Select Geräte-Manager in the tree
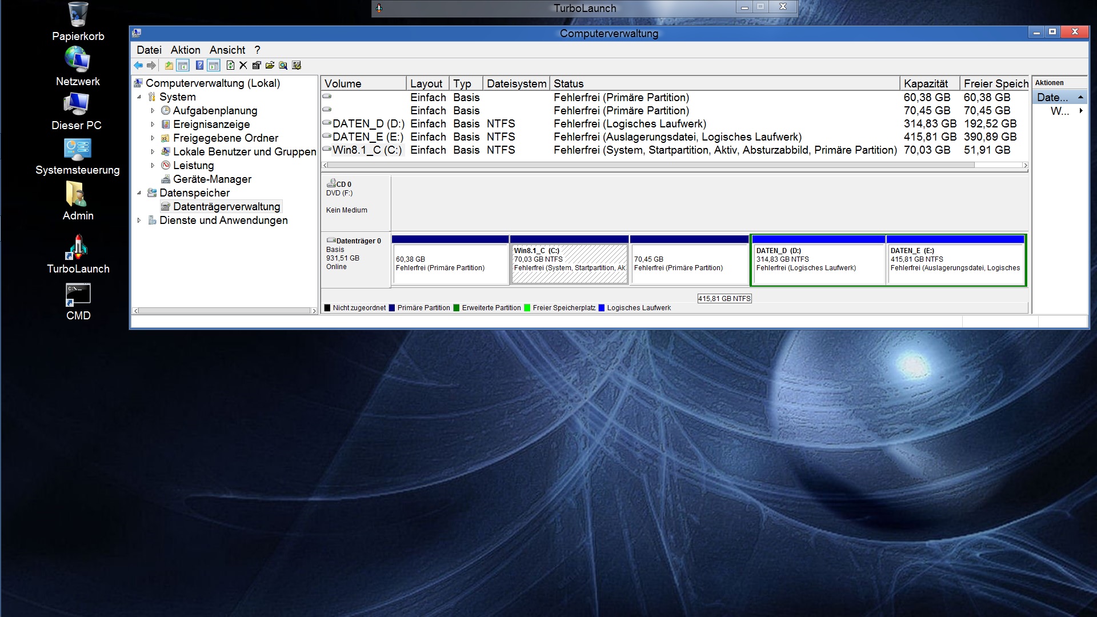The height and width of the screenshot is (617, 1097). click(212, 179)
